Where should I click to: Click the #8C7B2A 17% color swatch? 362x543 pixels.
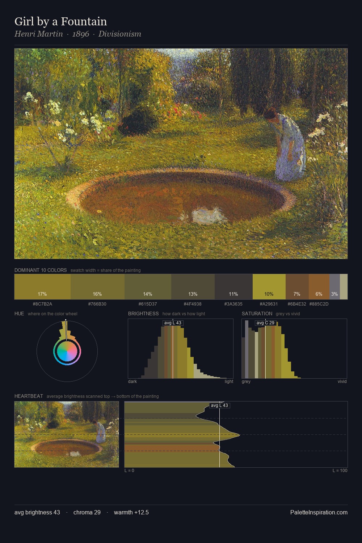coord(42,287)
